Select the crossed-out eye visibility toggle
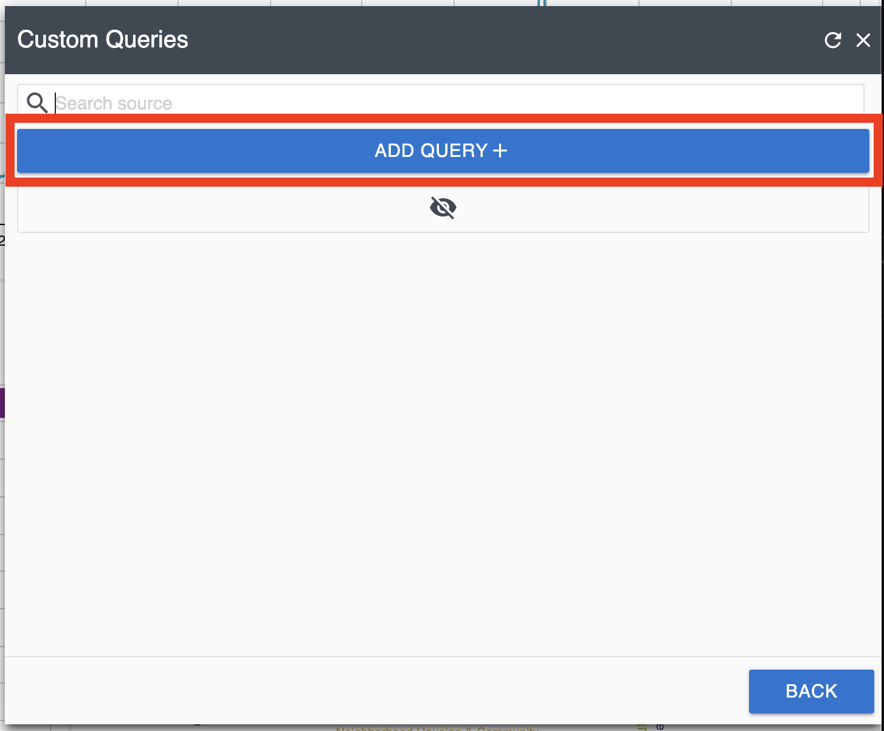884x731 pixels. (x=443, y=207)
